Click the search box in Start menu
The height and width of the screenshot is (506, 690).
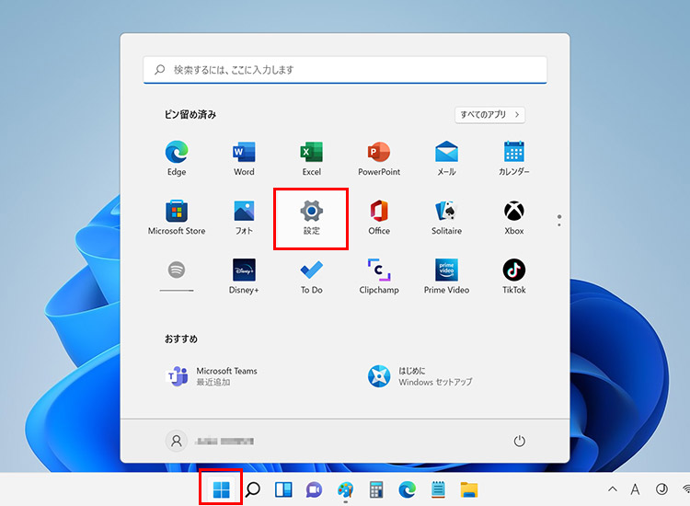click(x=345, y=70)
